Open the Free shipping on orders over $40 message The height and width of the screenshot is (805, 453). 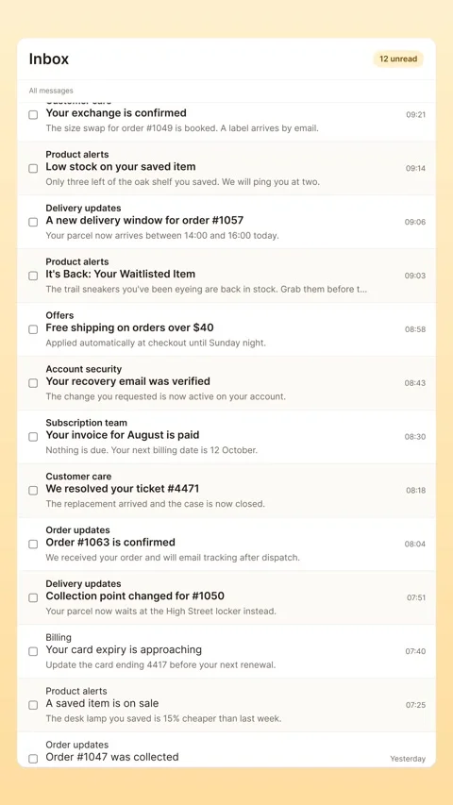(226, 329)
